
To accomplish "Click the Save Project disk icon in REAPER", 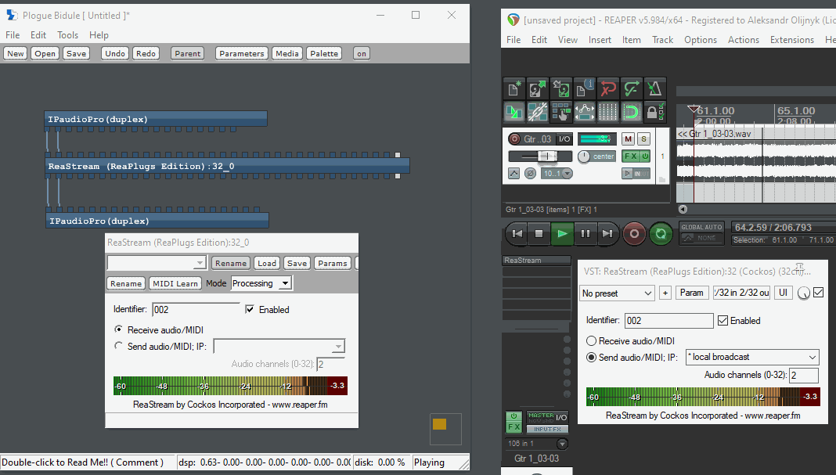I will point(561,89).
